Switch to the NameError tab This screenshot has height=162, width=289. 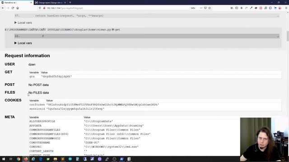click(17, 3)
